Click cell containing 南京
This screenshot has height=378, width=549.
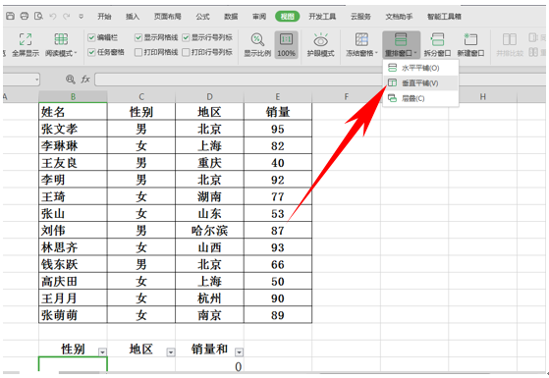(209, 315)
